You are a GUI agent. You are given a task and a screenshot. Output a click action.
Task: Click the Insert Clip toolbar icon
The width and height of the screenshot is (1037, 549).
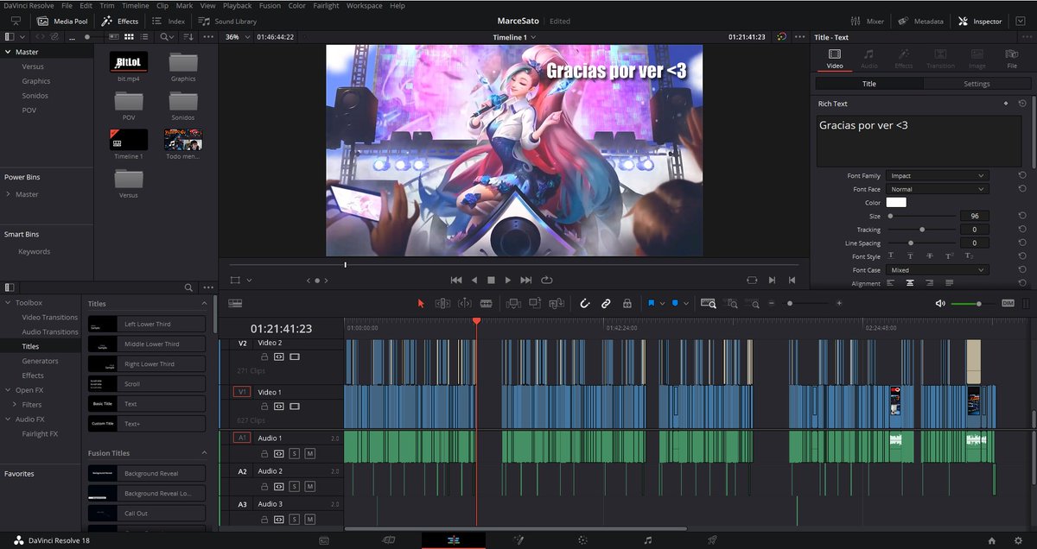[x=513, y=303]
